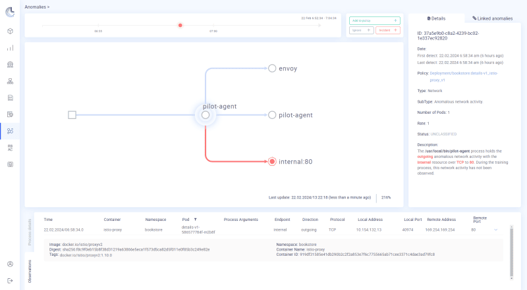The width and height of the screenshot is (527, 290).
Task: Switch to the Linked anomalies tab
Action: click(x=493, y=18)
